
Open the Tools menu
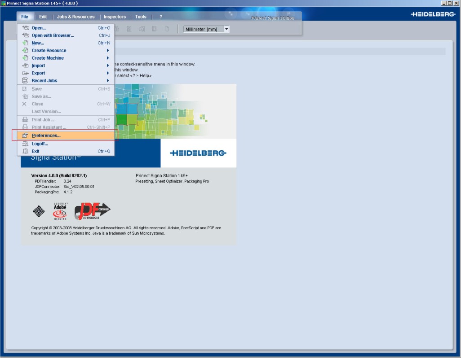(141, 17)
